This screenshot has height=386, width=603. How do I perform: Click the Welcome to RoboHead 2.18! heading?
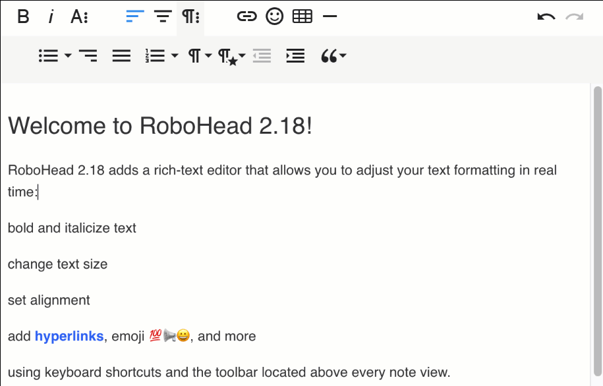[160, 125]
